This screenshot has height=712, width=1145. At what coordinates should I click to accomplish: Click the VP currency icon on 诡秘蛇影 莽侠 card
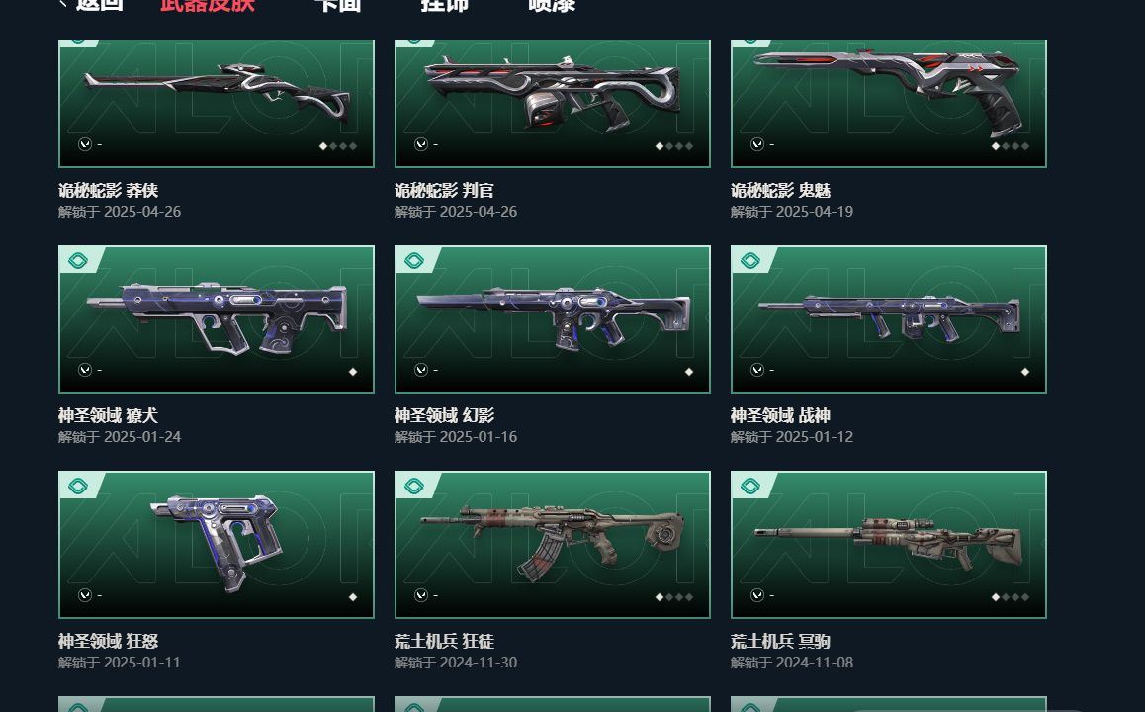click(85, 144)
